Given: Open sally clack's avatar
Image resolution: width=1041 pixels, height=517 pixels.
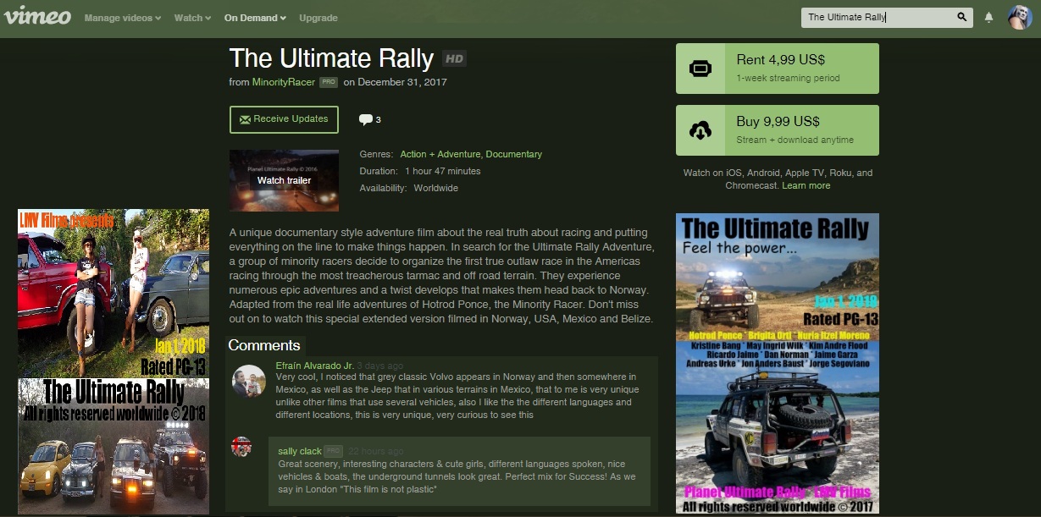Looking at the screenshot, I should [x=241, y=447].
